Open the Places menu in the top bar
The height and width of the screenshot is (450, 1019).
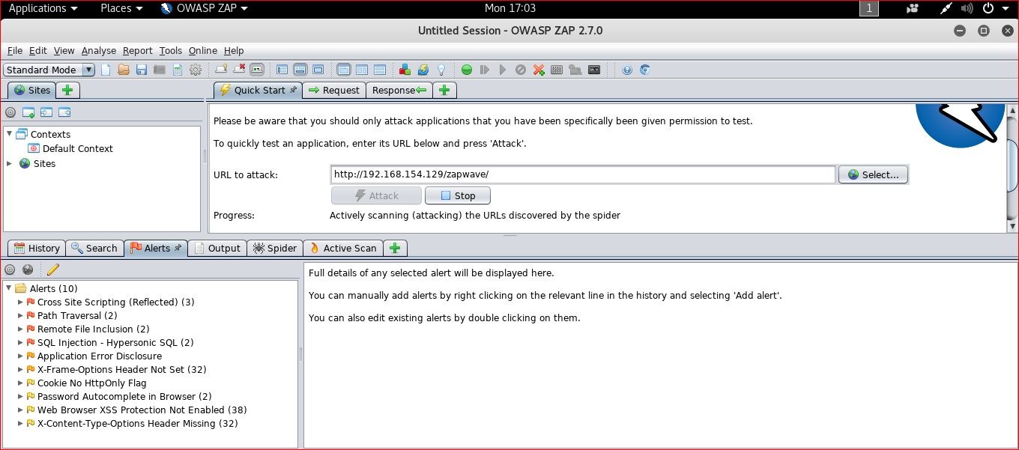pos(121,8)
